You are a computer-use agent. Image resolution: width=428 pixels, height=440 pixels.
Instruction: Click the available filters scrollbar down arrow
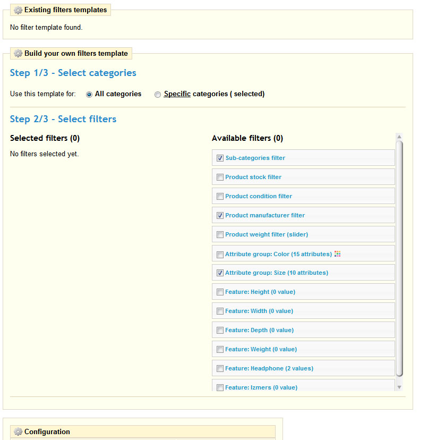click(x=399, y=387)
